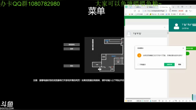Open the 360搜索 bookmark
196x110 pixels.
161,14
